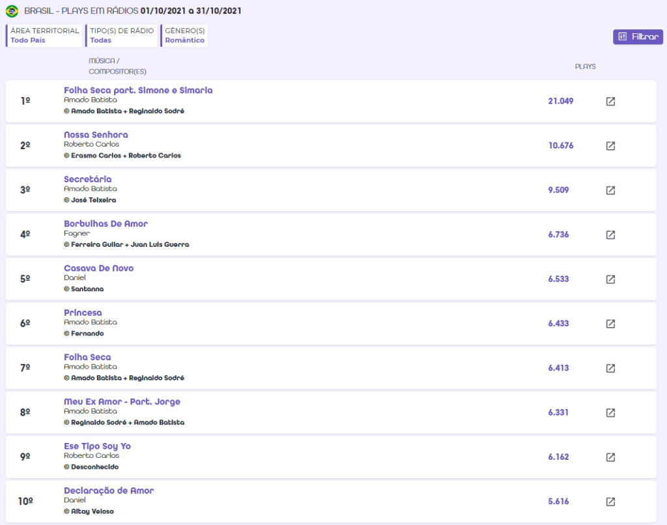This screenshot has height=525, width=667.
Task: Click the open-in-new icon for Nossa Senhora
Action: tap(610, 146)
